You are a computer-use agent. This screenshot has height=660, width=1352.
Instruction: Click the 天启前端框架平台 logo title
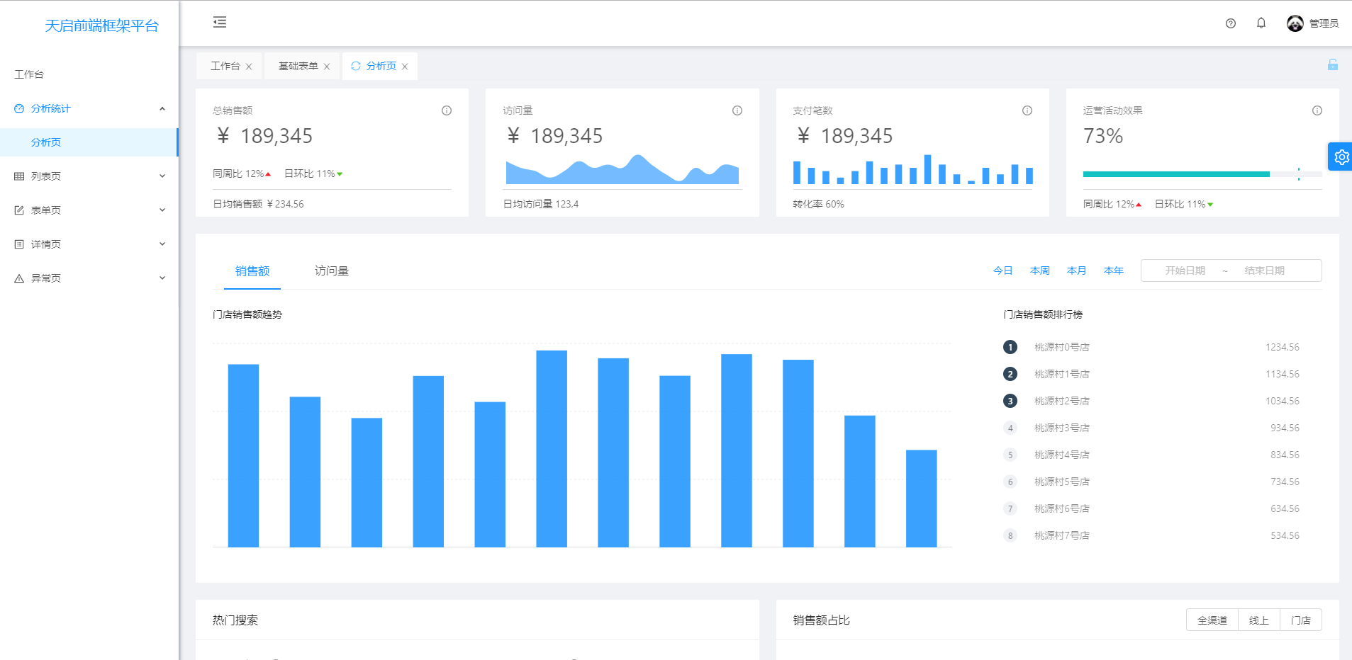tap(101, 26)
